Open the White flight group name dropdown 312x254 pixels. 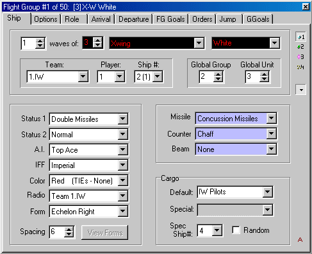(x=274, y=43)
